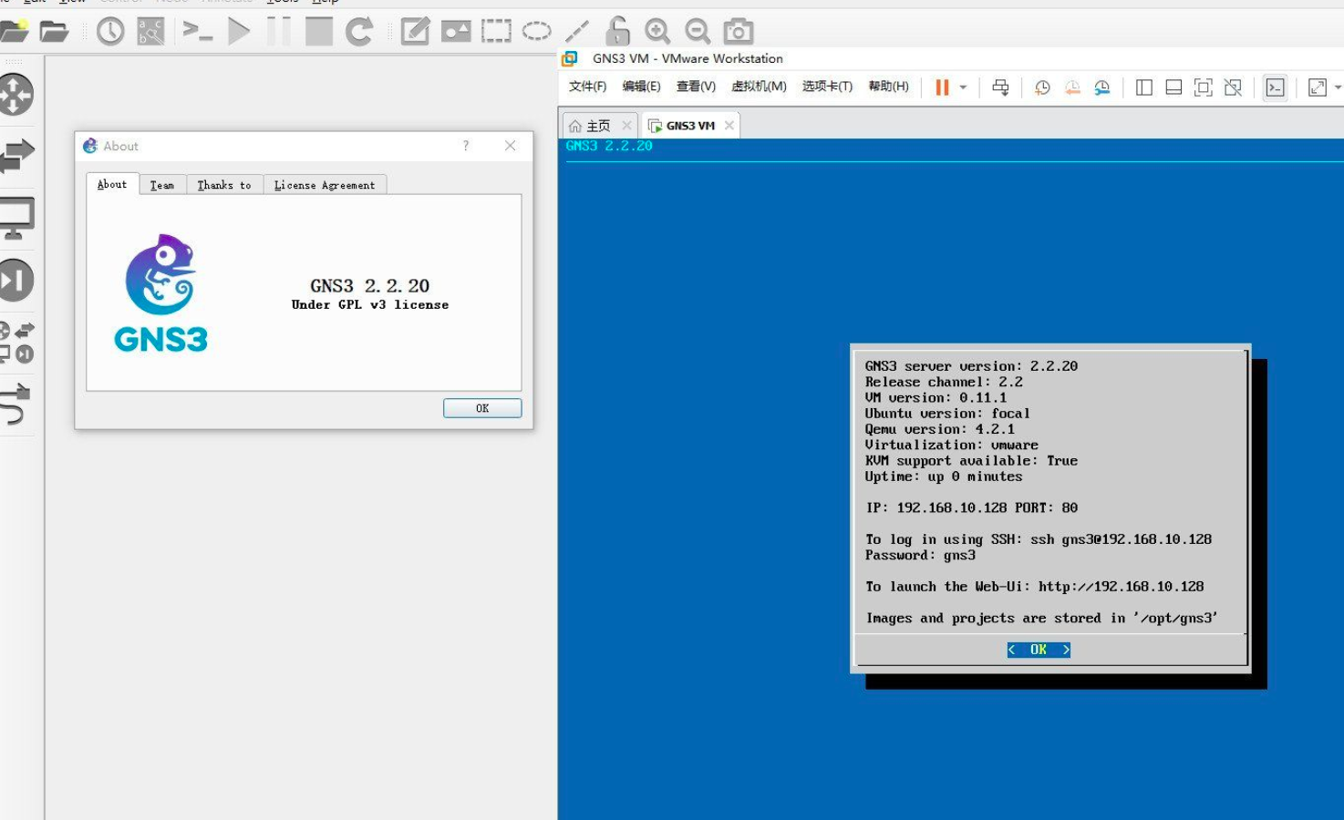
Task: Expand the power options dropdown arrow
Action: point(963,87)
